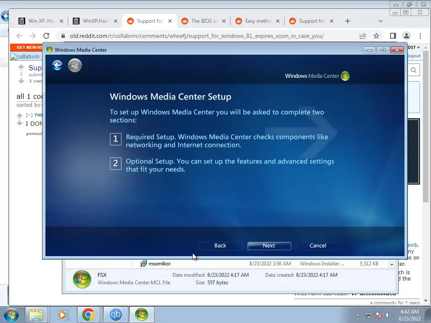This screenshot has width=431, height=323.
Task: Open Chrome side panel icon
Action: [393, 36]
